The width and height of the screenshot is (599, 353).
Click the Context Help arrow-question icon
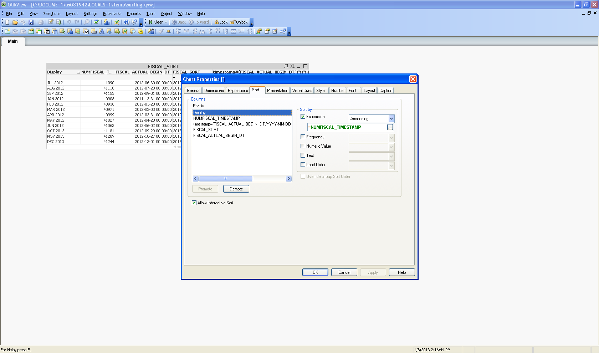[134, 22]
